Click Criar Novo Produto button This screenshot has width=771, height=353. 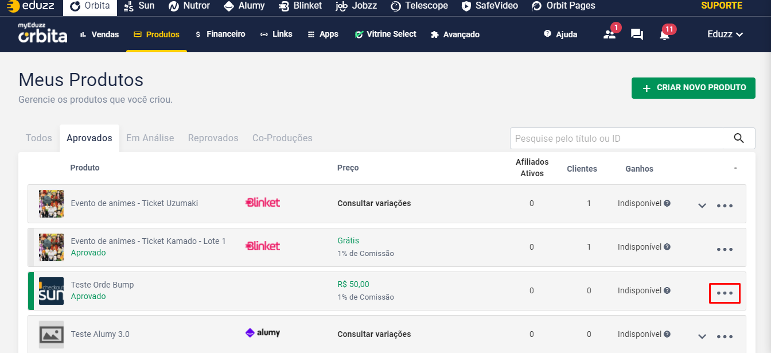pos(693,88)
